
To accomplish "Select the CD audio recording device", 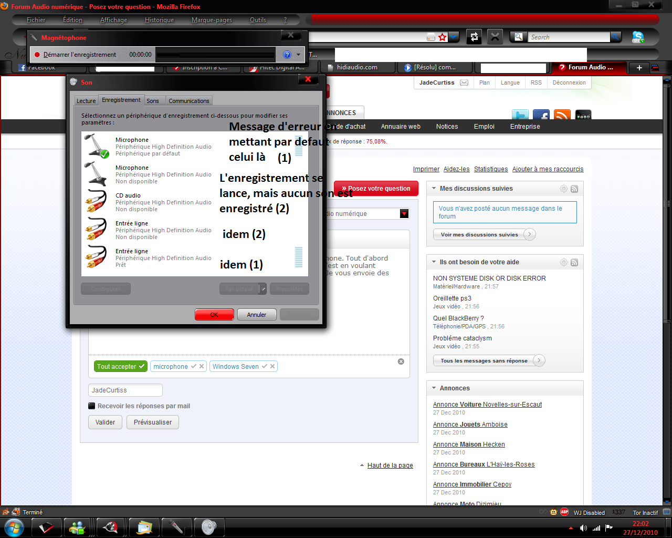I will (x=195, y=202).
